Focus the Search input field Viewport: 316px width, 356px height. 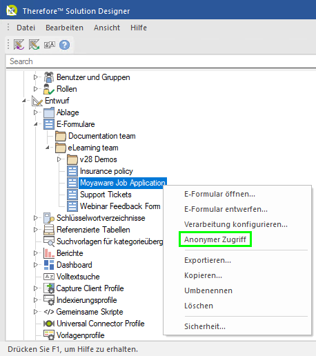pyautogui.click(x=161, y=61)
